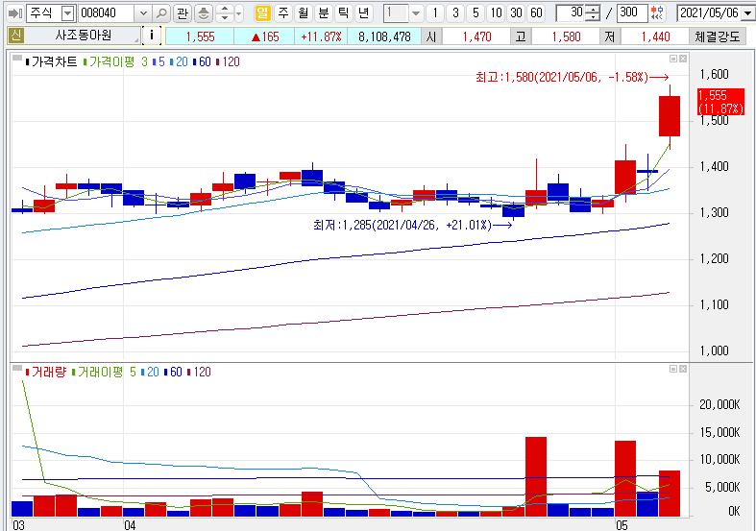Image resolution: width=756 pixels, height=531 pixels.
Task: Click the interval preset button 5
Action: pos(476,13)
